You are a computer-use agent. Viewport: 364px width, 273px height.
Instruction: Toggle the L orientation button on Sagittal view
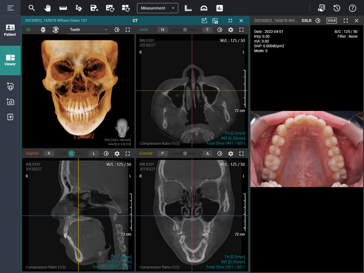click(93, 154)
